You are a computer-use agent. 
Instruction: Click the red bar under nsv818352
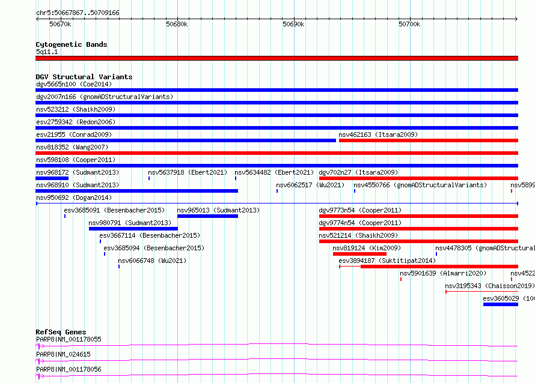(x=277, y=153)
